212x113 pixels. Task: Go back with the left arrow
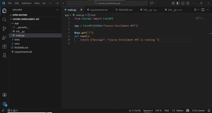[58, 3]
